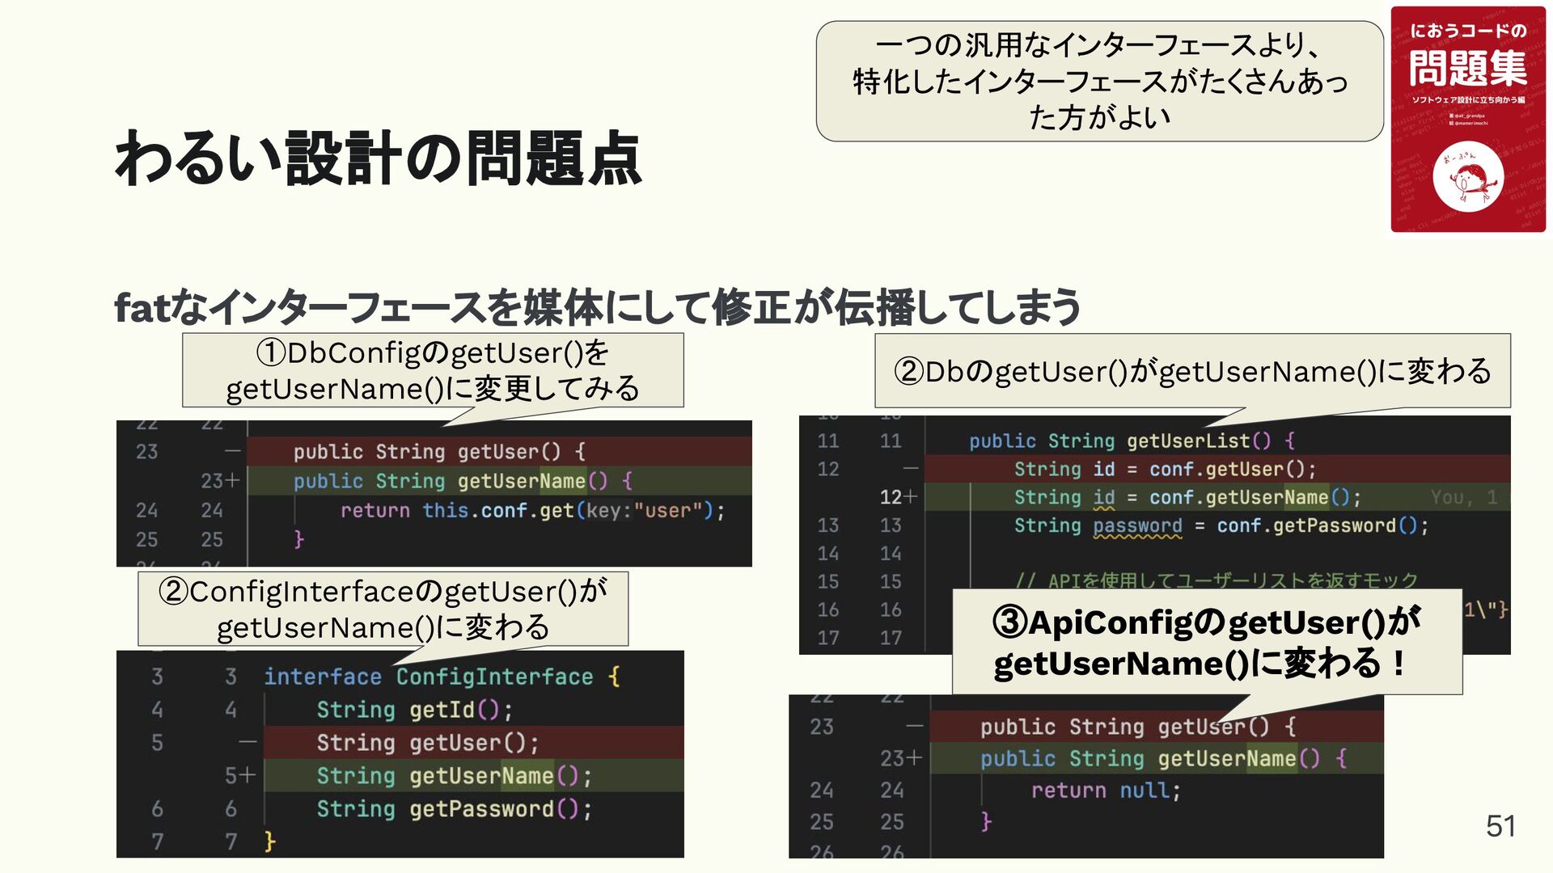Click the 'String password = conf.getPassword();' line

(1221, 525)
